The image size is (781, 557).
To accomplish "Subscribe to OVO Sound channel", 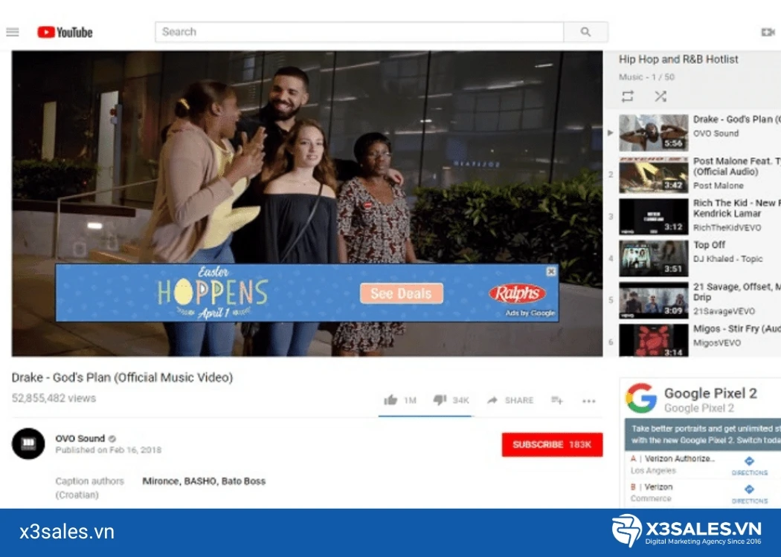I will click(552, 445).
